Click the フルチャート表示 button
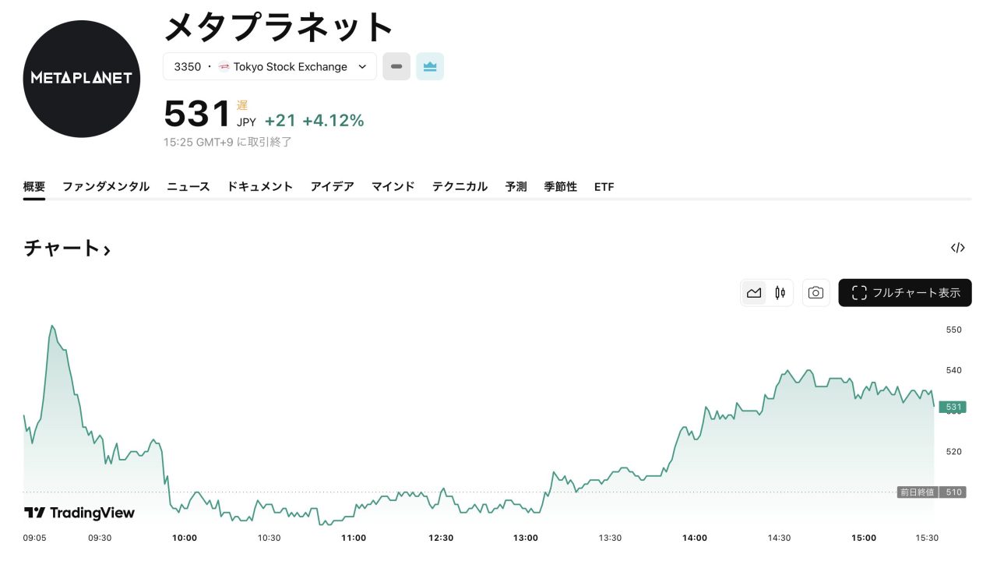Image resolution: width=997 pixels, height=561 pixels. pos(905,293)
